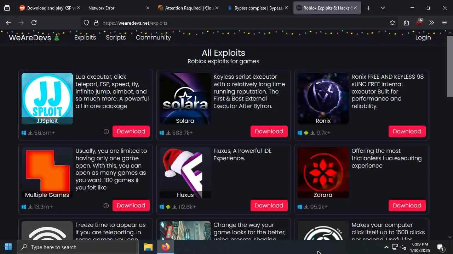The width and height of the screenshot is (453, 254).
Task: Open the JJSploit thumbnail image
Action: (x=47, y=99)
